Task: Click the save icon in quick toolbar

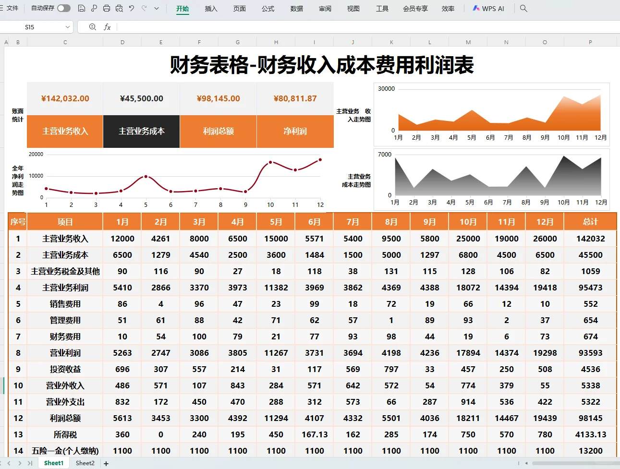Action: click(82, 8)
